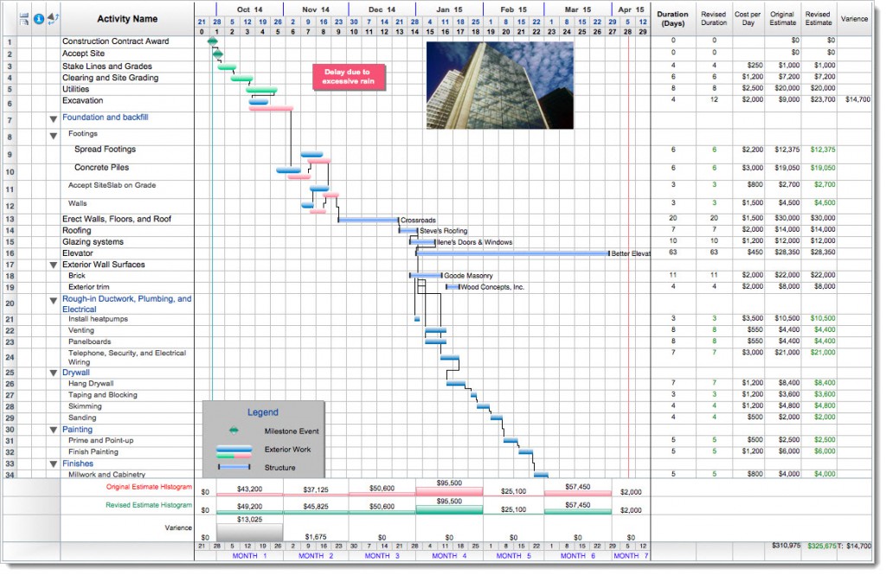Image resolution: width=886 pixels, height=575 pixels.
Task: Select the Revised Estimate column header
Action: click(817, 19)
